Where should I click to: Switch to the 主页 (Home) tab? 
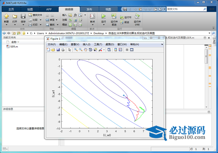click(11, 9)
